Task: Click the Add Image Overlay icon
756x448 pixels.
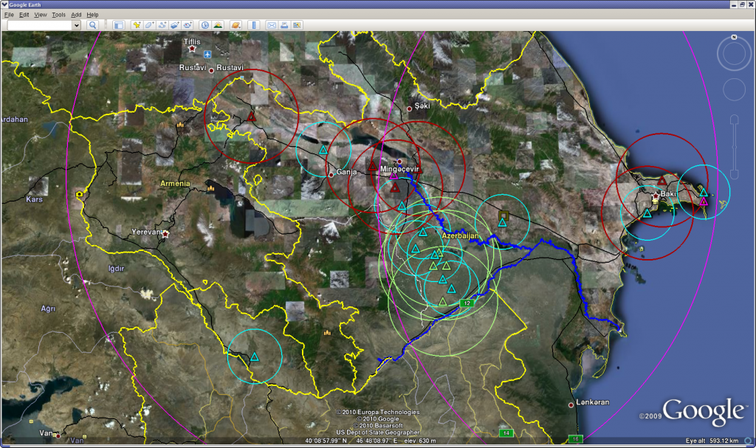Action: (175, 25)
